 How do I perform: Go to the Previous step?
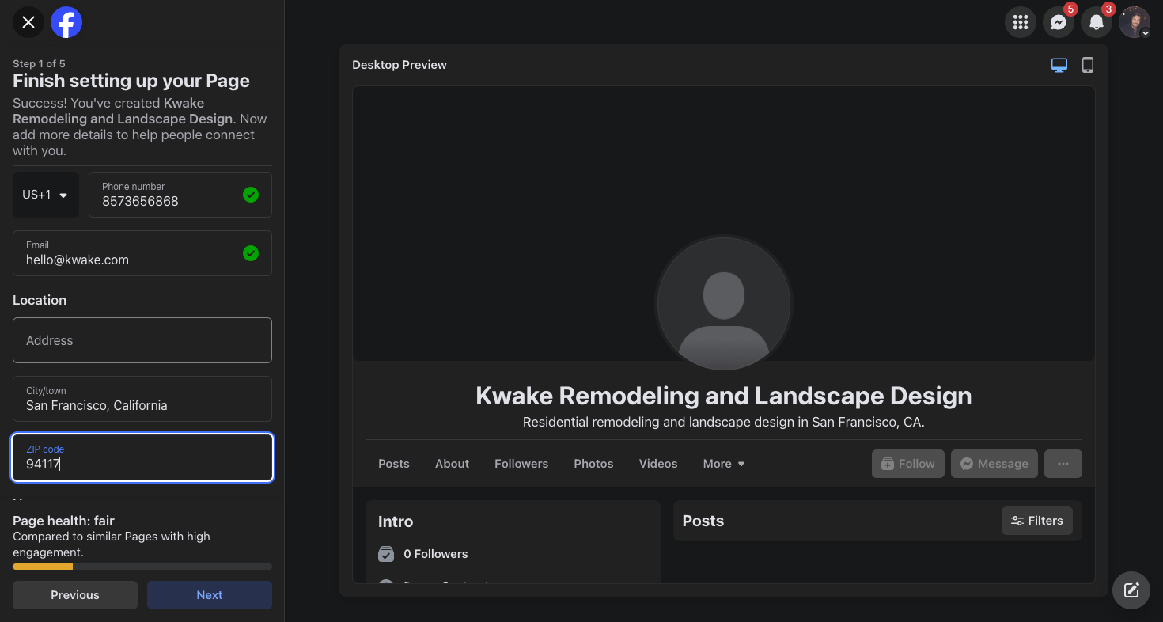pyautogui.click(x=75, y=595)
